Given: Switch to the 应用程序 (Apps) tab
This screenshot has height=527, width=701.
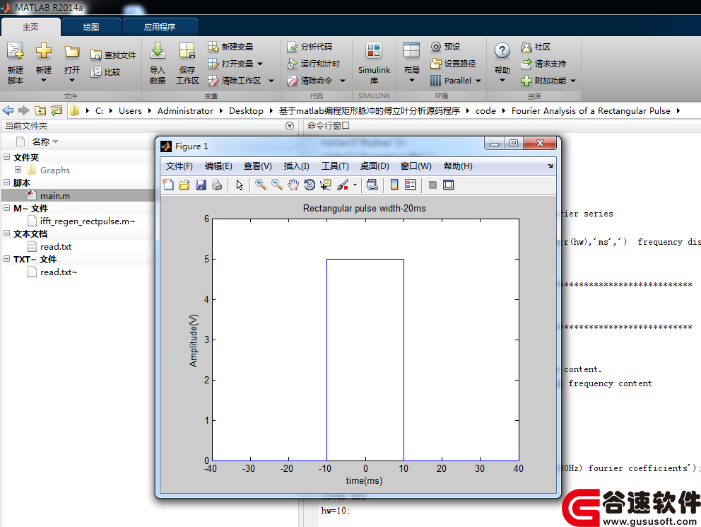Looking at the screenshot, I should [160, 27].
